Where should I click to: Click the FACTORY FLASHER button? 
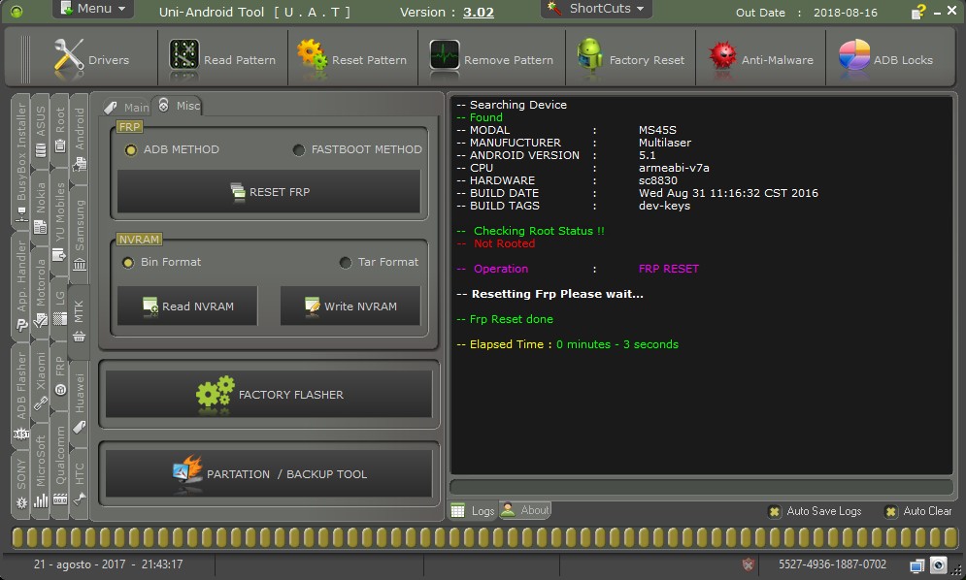269,395
